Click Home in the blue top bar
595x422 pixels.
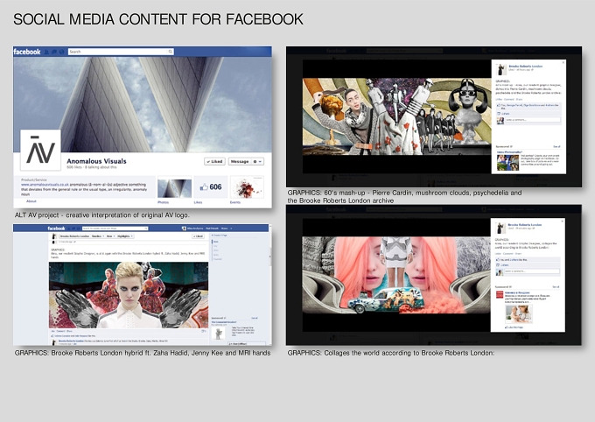pyautogui.click(x=224, y=229)
